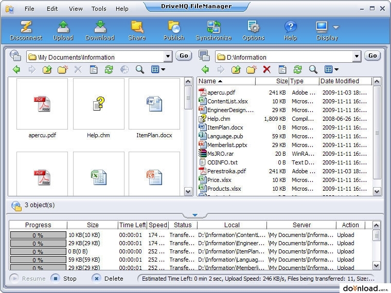Open properties icon in remote pane
Screen dimensions: 391x293
point(94,69)
